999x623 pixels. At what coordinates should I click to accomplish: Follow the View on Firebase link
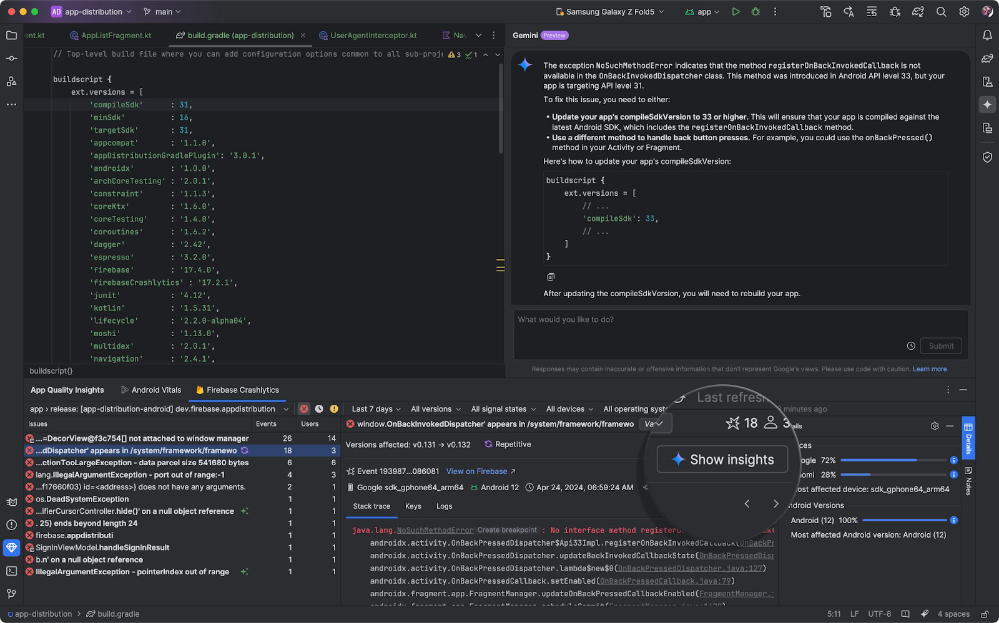click(x=481, y=471)
